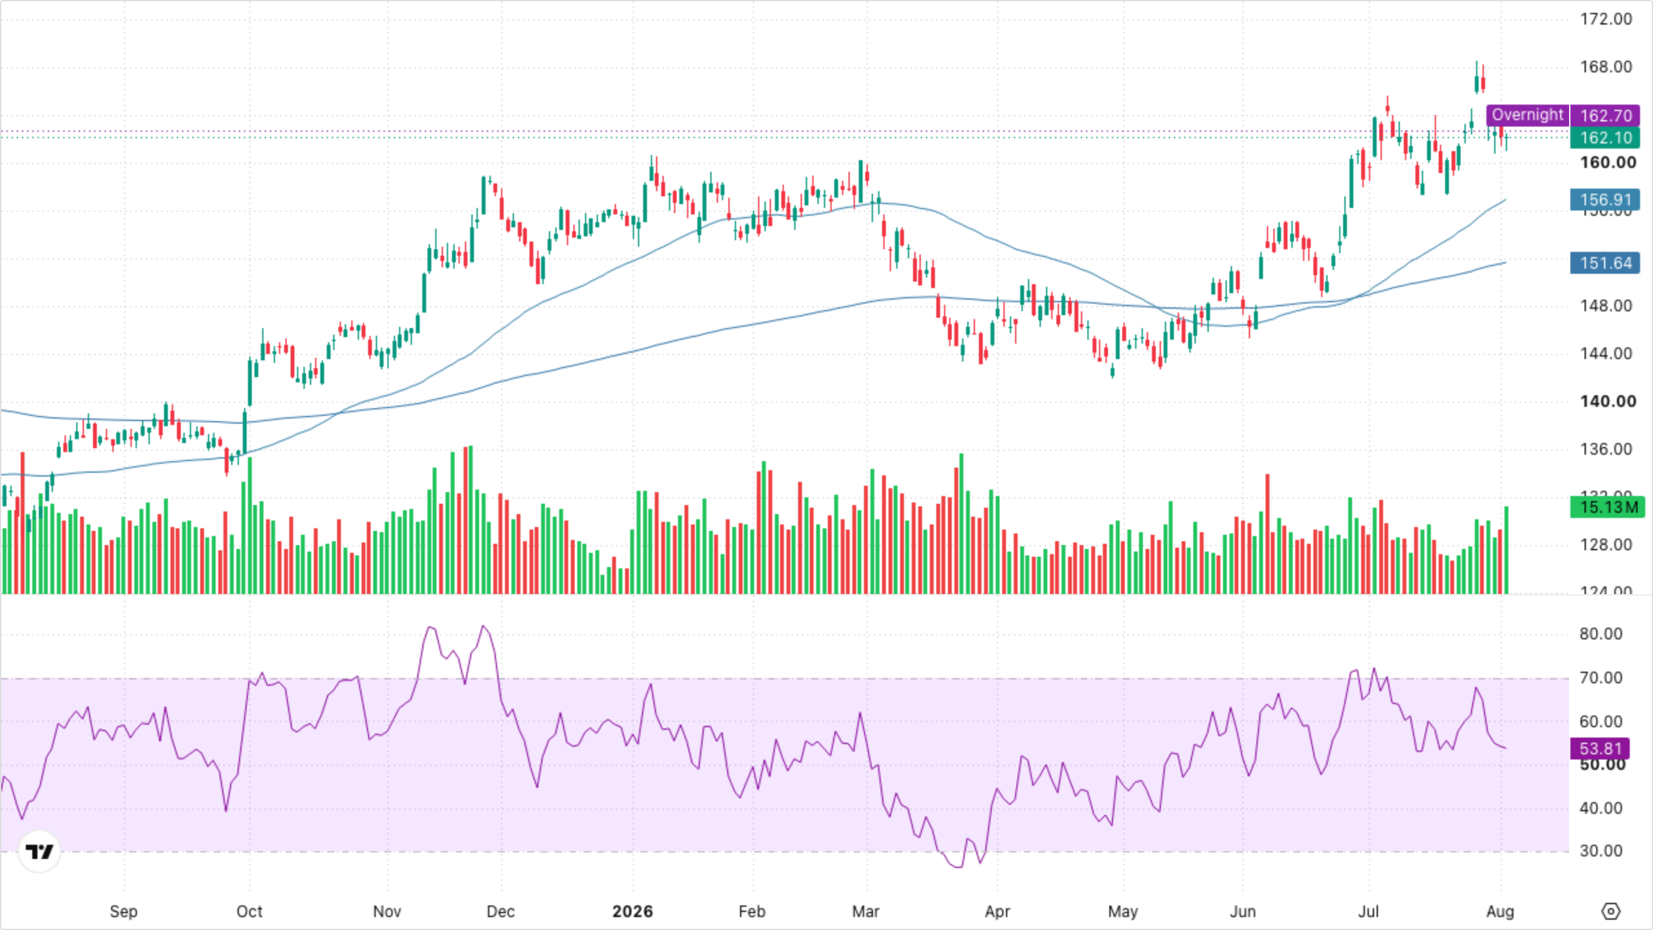Click the Oct label on time axis
Image resolution: width=1653 pixels, height=930 pixels.
[x=249, y=911]
